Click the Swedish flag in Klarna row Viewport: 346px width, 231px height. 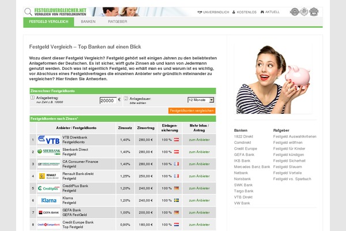click(x=176, y=200)
